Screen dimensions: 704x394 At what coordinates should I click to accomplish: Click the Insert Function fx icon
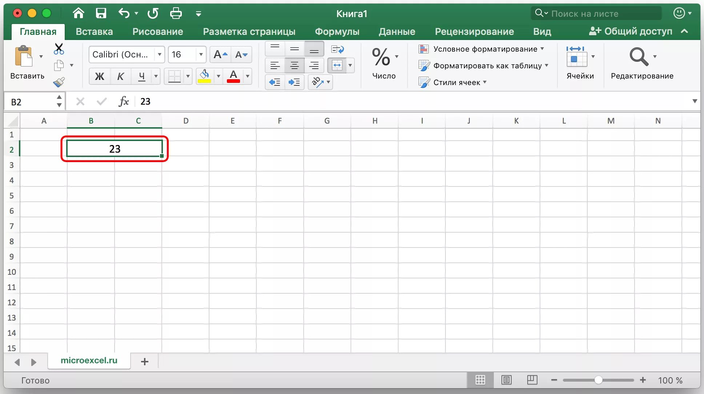coord(124,101)
